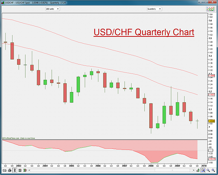Click the red-green bars icon in bottom toolbar
218x175 pixels.
tap(25, 170)
